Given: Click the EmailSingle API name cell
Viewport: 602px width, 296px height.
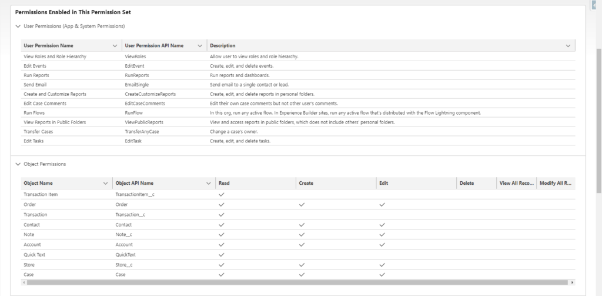Looking at the screenshot, I should (x=136, y=85).
